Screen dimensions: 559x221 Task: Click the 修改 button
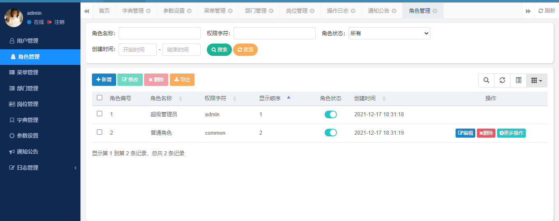pos(130,80)
